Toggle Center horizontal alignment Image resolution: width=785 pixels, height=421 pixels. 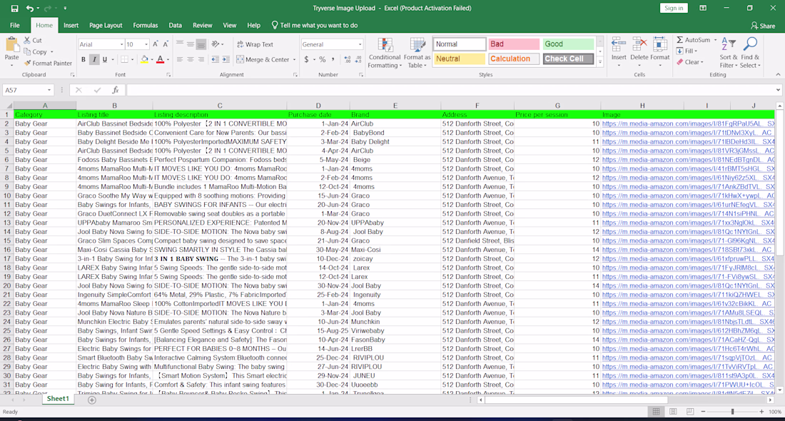191,59
